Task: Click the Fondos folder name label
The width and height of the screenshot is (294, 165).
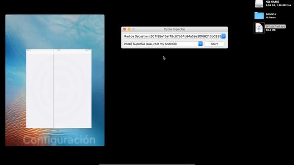Action: [271, 14]
